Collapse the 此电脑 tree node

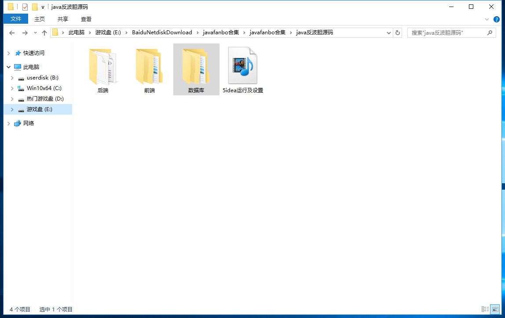[9, 67]
